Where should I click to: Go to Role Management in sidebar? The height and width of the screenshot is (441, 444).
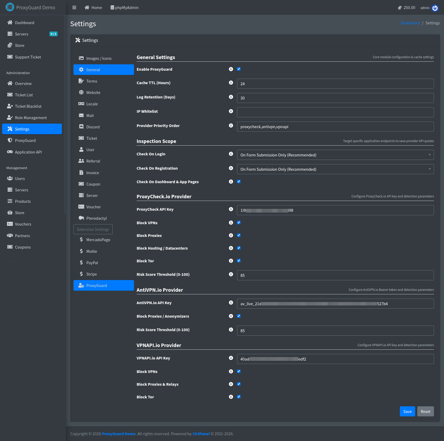point(32,118)
